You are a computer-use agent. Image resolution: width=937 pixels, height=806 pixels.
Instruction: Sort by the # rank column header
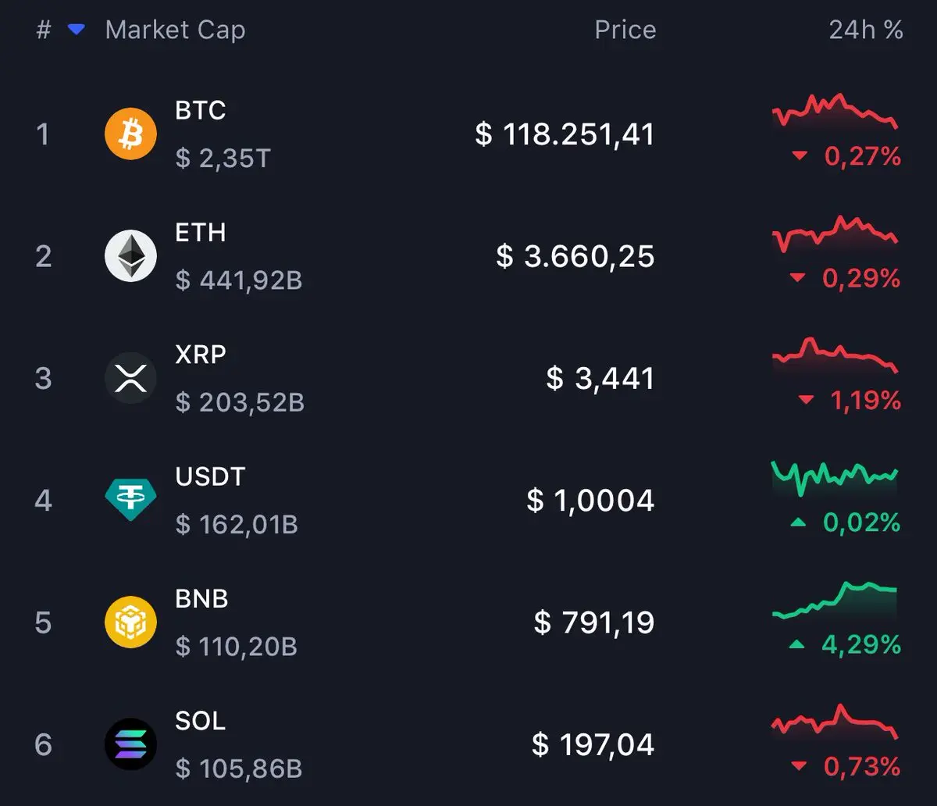coord(44,30)
